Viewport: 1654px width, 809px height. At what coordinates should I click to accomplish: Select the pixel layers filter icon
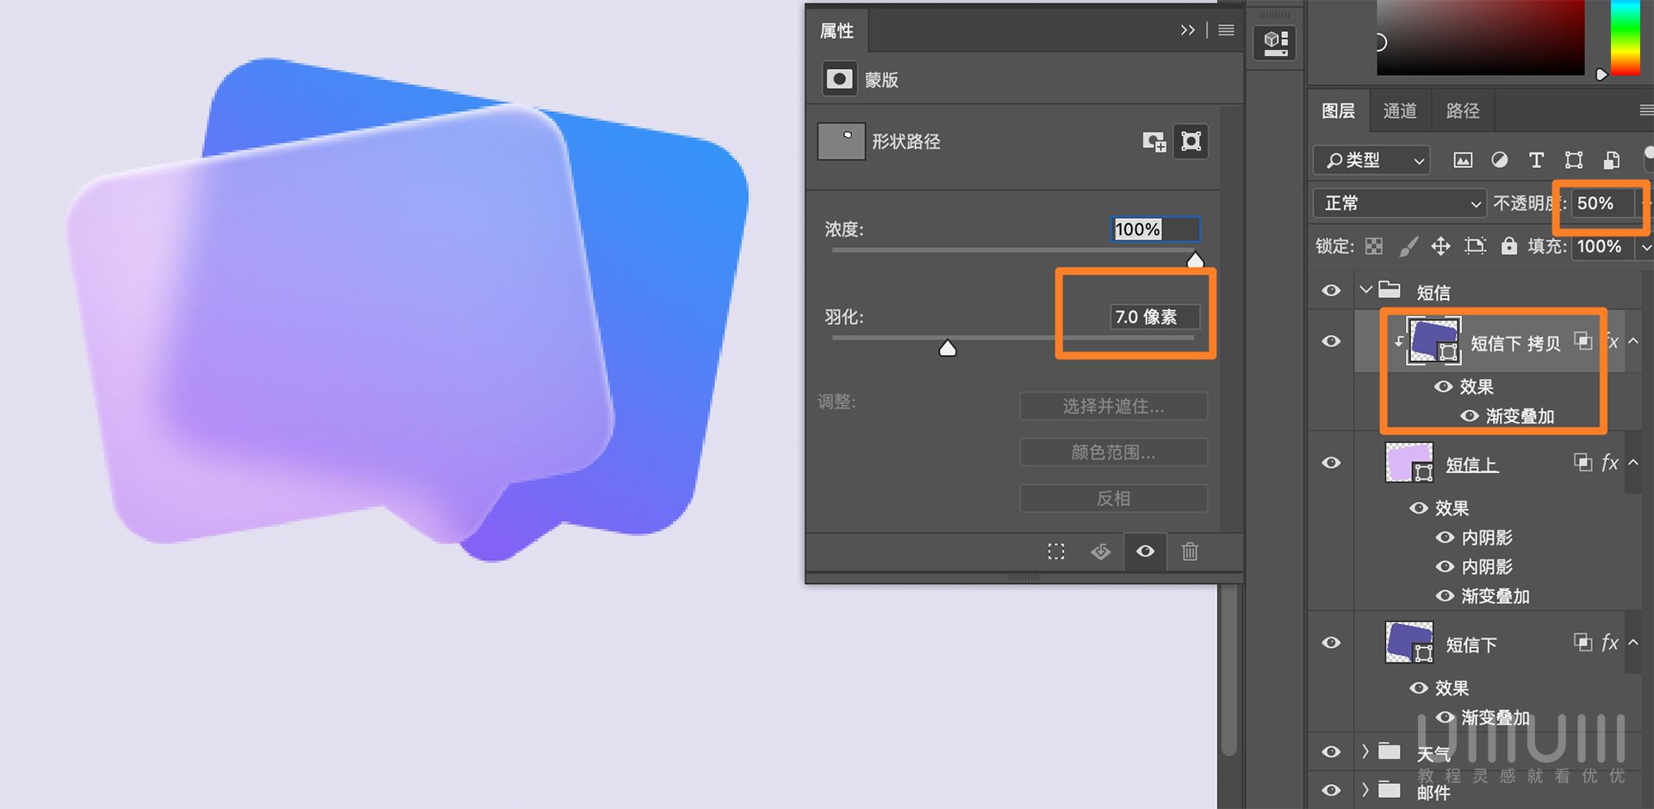coord(1462,160)
